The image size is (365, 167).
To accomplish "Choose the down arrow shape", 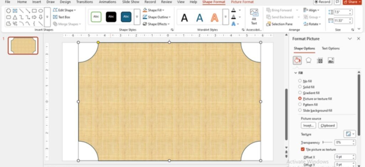I will (x=41, y=17).
